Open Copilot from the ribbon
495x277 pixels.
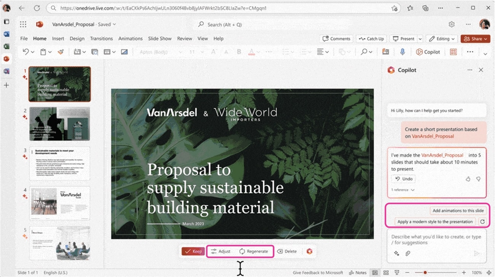[x=428, y=52]
